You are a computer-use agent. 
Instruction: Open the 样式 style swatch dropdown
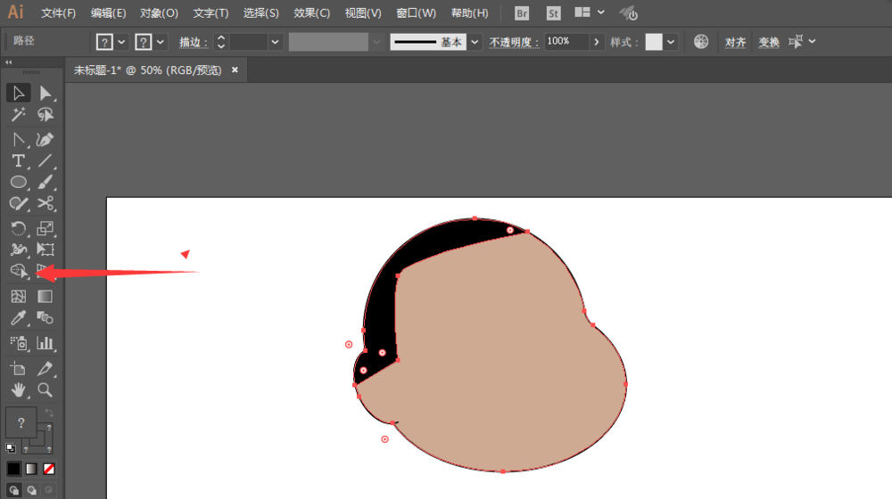[x=671, y=42]
